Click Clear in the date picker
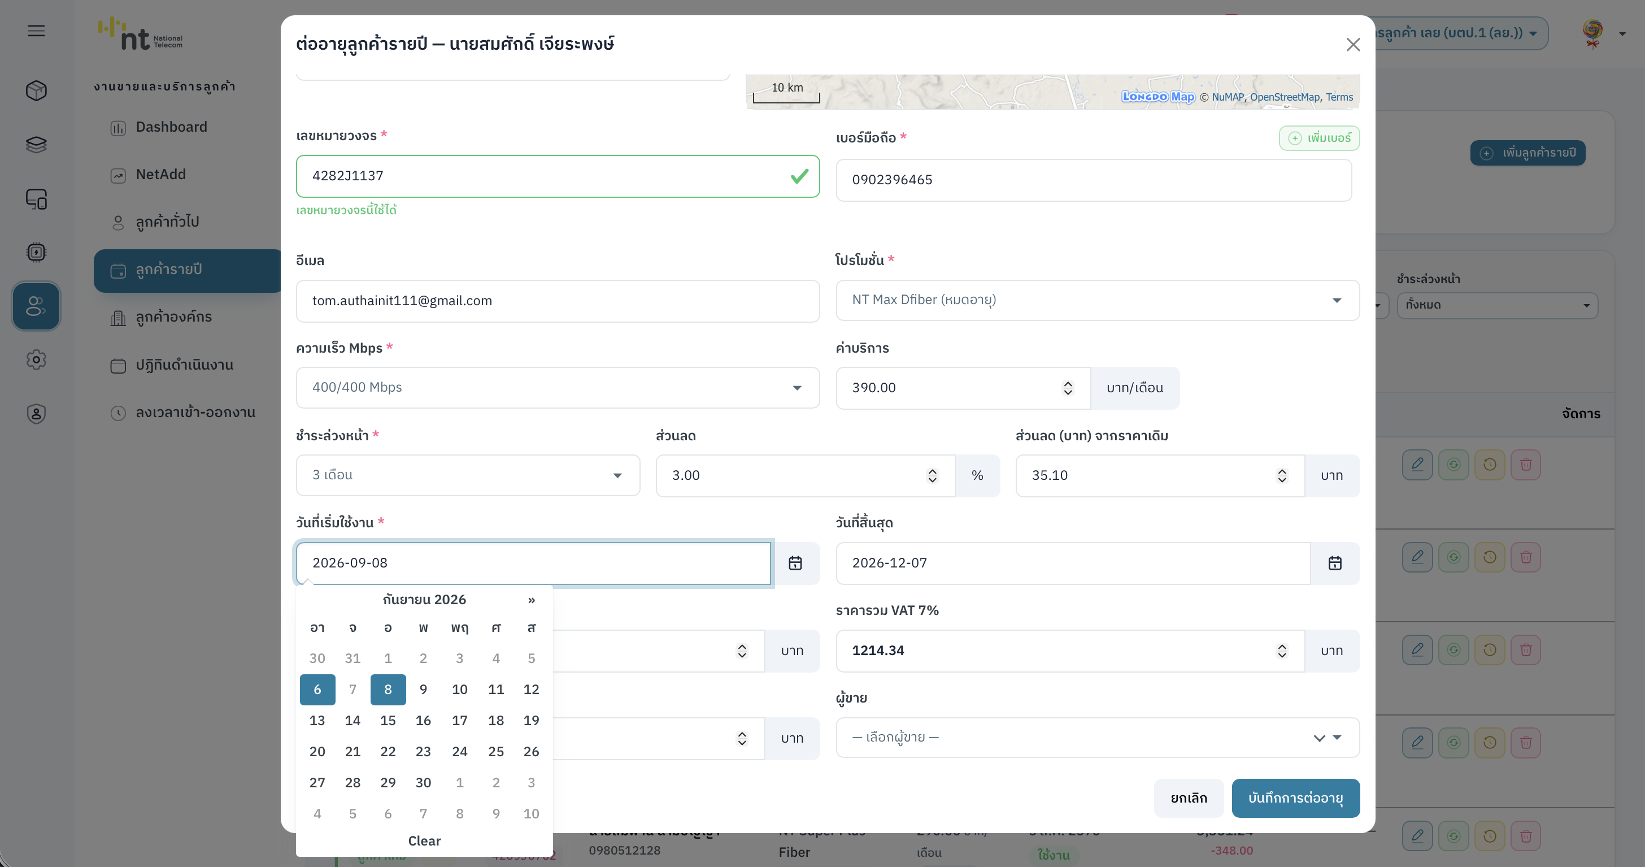 424,841
